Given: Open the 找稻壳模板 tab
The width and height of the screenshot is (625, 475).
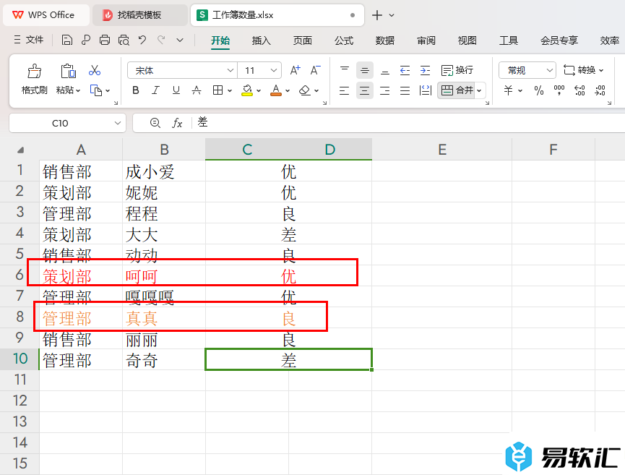Looking at the screenshot, I should click(x=139, y=15).
